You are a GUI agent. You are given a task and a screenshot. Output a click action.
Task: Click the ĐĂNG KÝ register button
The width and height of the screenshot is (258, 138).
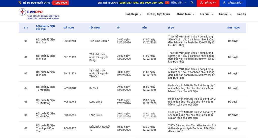pos(208,3)
